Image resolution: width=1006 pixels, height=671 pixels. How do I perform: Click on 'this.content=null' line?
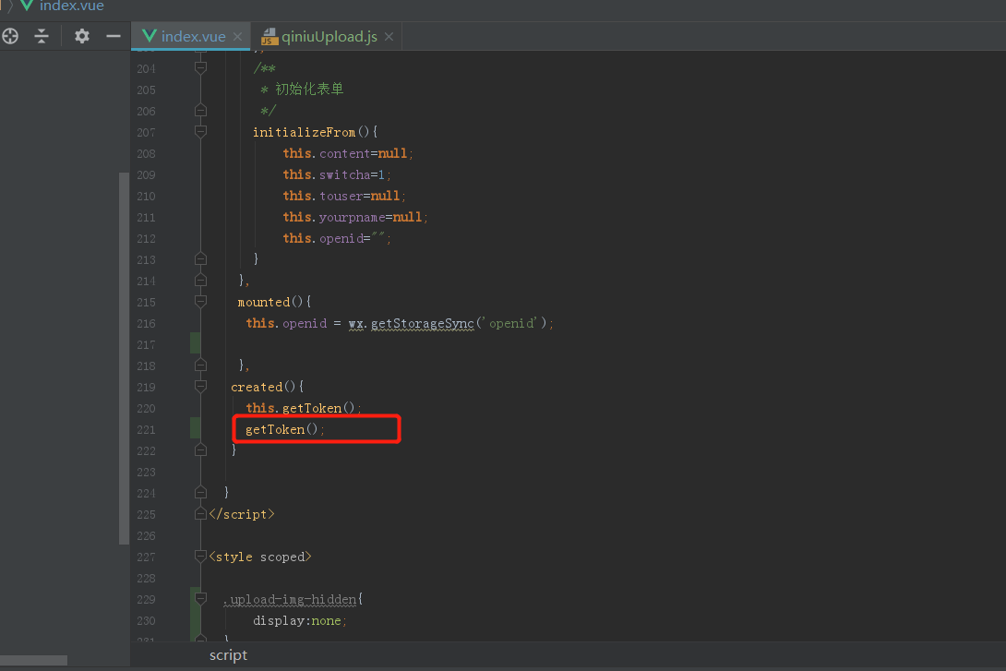[348, 153]
